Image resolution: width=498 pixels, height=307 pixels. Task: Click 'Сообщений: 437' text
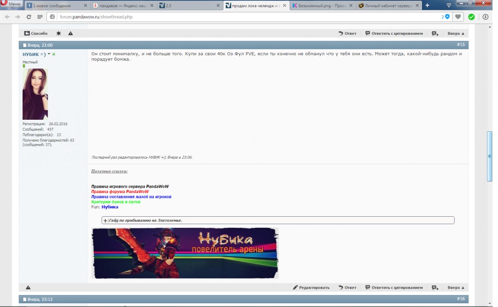[38, 129]
